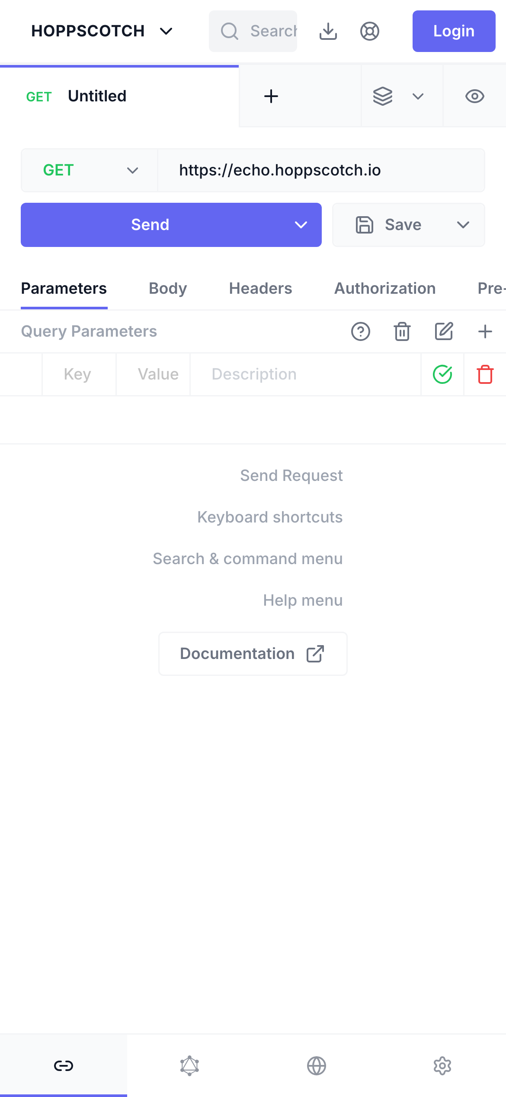Open the support lifebuoy icon
This screenshot has height=1097, width=506.
coord(370,31)
